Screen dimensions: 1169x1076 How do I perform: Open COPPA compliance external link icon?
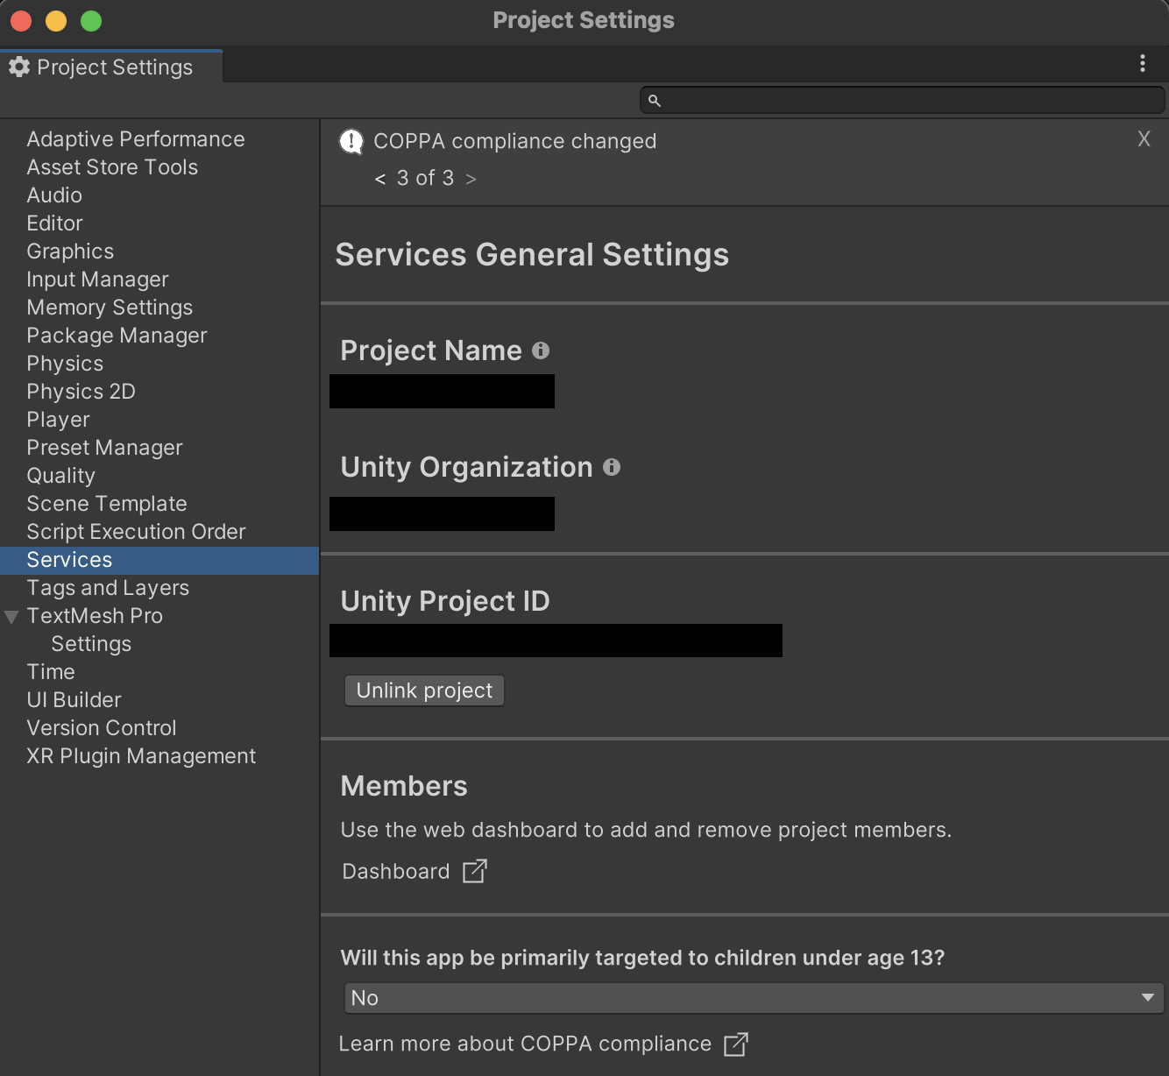[x=736, y=1044]
